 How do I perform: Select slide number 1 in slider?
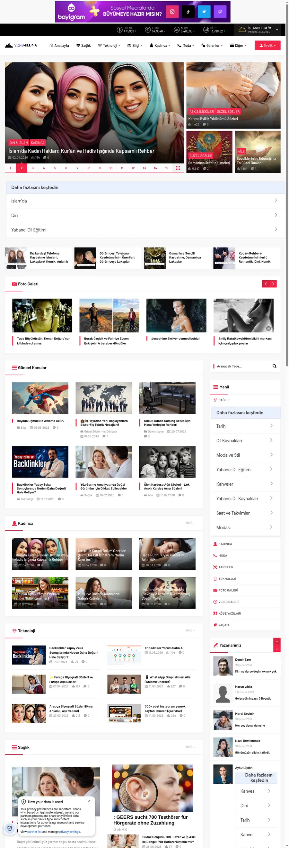coord(10,168)
